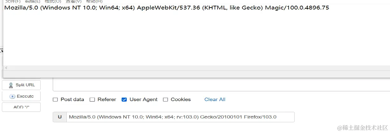Open the 查看(V) menu
390x133 pixels.
[73, 2]
